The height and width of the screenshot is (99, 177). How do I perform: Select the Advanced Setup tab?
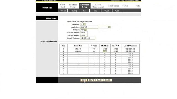point(85,6)
